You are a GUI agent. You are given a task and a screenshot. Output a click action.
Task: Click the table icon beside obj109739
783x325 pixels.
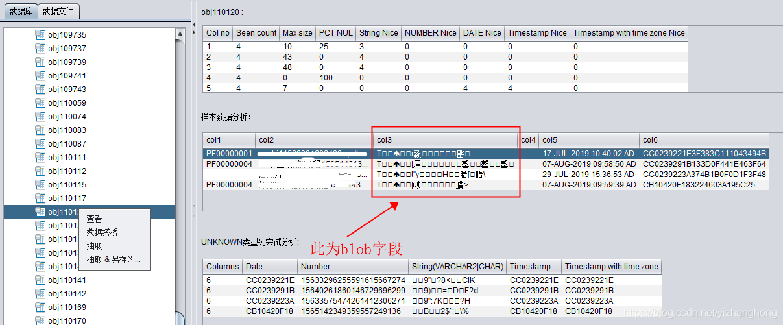click(40, 62)
